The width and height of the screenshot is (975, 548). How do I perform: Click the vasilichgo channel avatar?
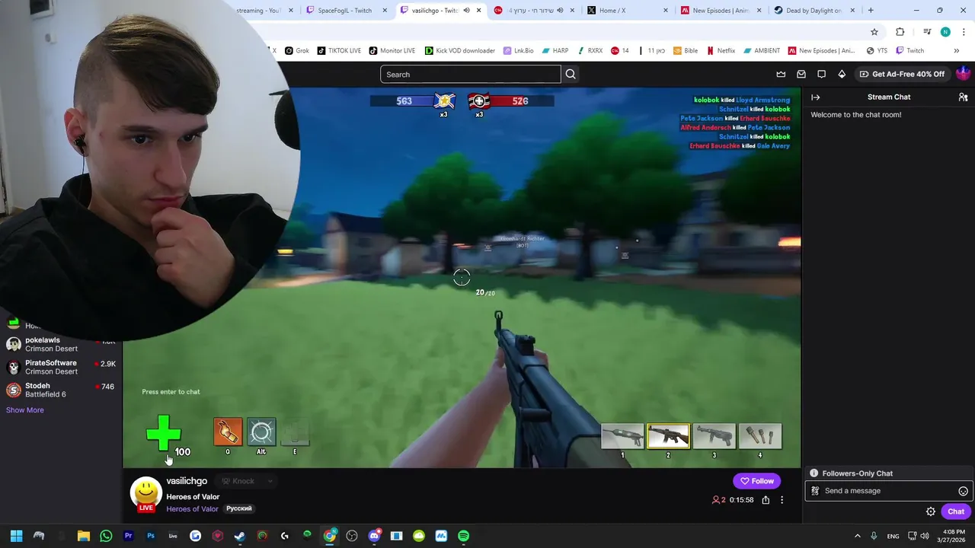coord(145,493)
